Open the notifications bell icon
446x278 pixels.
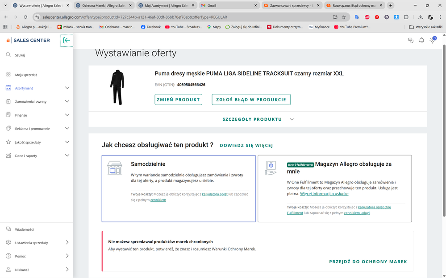421,41
